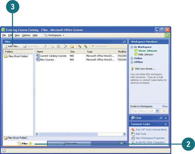Sort files by Size column
The image size is (195, 154).
tap(76, 52)
